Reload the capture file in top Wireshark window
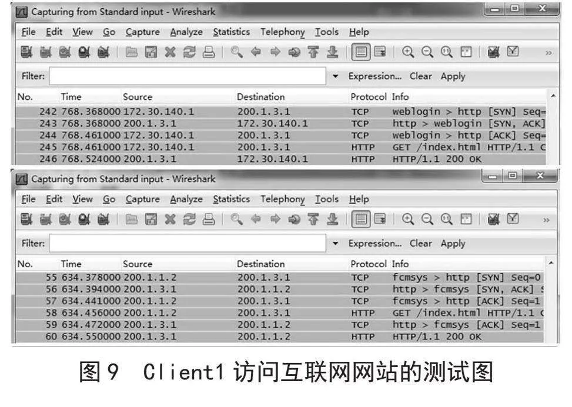572x407 pixels. 189,52
